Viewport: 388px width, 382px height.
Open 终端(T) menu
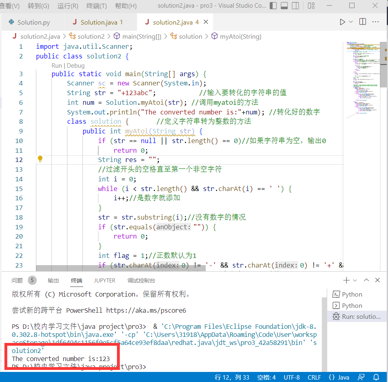point(96,6)
